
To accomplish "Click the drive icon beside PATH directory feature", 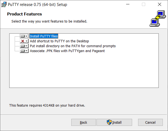I will (23, 46).
